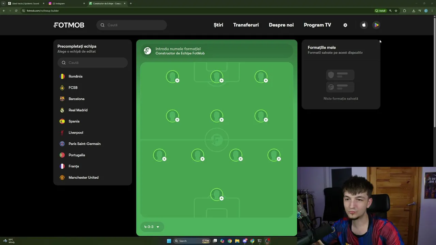The height and width of the screenshot is (245, 436).
Task: Click the Windows taskbar Search box
Action: (x=192, y=241)
